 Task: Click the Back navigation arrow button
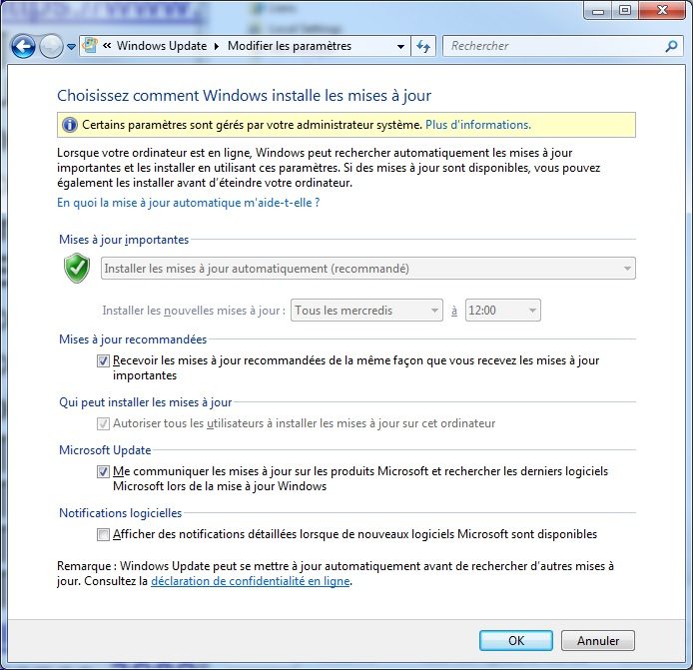pos(24,46)
